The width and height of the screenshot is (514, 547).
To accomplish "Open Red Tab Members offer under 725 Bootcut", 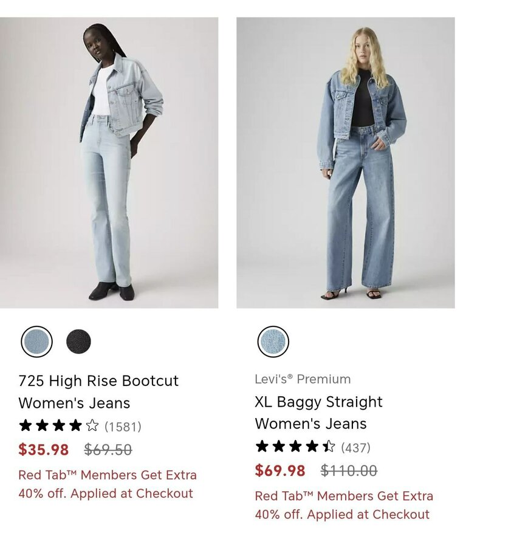I will point(108,484).
